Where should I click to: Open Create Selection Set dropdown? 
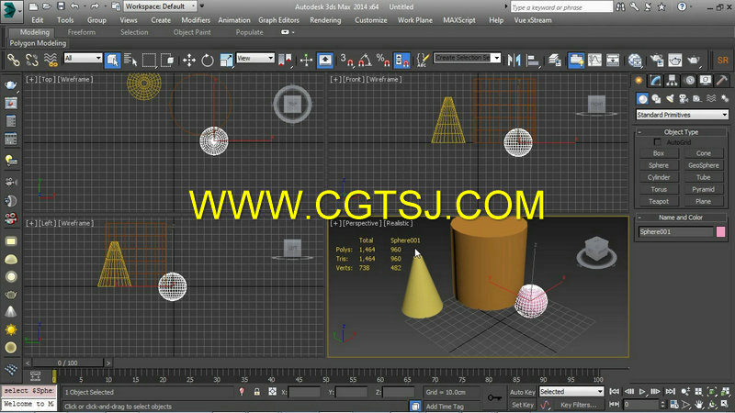click(x=467, y=58)
